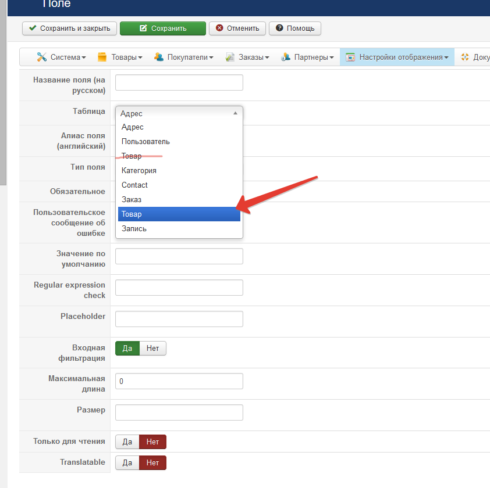Set Входная фильтрация to Да
This screenshot has width=490, height=488.
pyautogui.click(x=127, y=348)
